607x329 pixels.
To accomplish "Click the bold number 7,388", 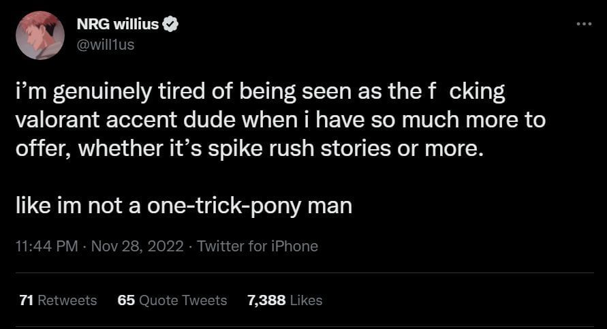I will (x=266, y=300).
